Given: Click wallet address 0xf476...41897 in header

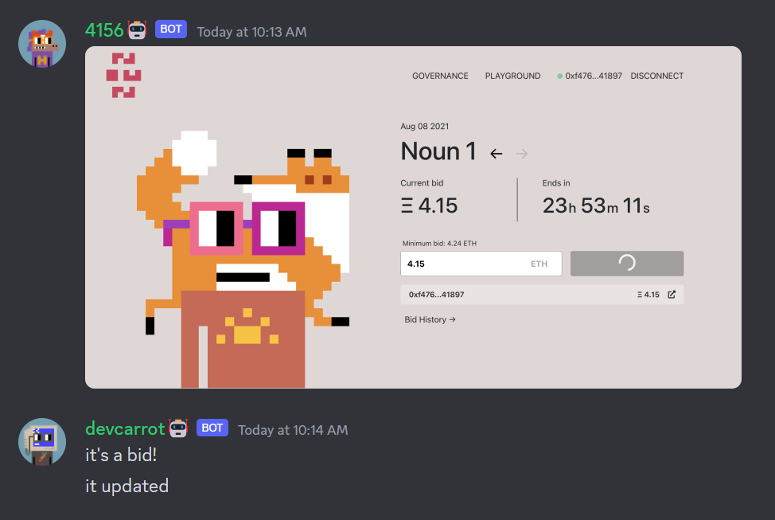Looking at the screenshot, I should 594,76.
